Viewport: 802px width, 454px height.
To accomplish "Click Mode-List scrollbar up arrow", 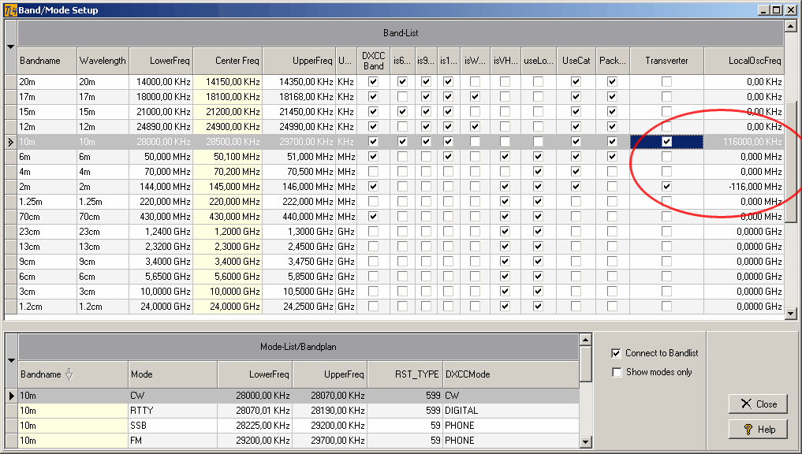I will pyautogui.click(x=586, y=340).
